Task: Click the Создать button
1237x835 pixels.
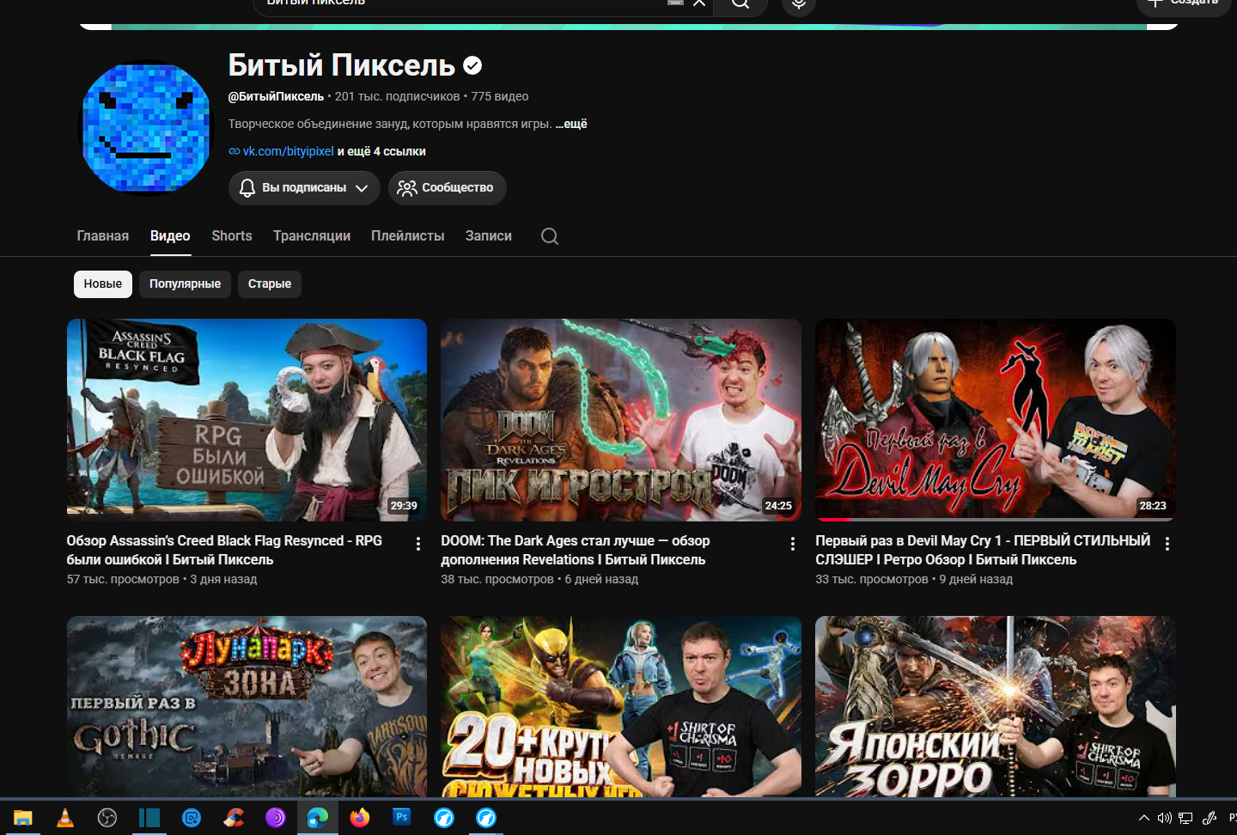Action: click(x=1184, y=3)
